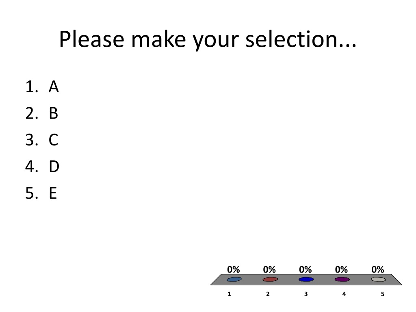The width and height of the screenshot is (416, 312).
Task: Click the 0% label above the red marker
Action: click(269, 270)
